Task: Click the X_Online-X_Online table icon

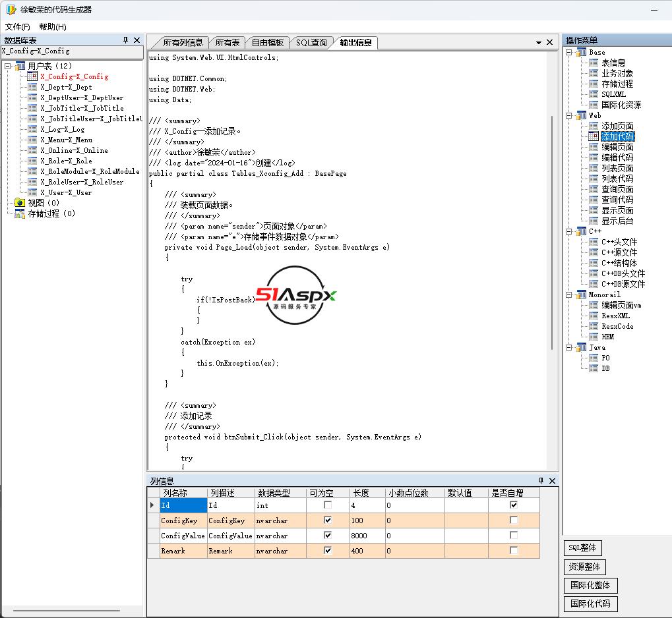Action: tap(32, 150)
